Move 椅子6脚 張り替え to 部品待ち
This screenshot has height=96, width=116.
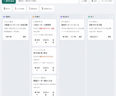(x=46, y=69)
